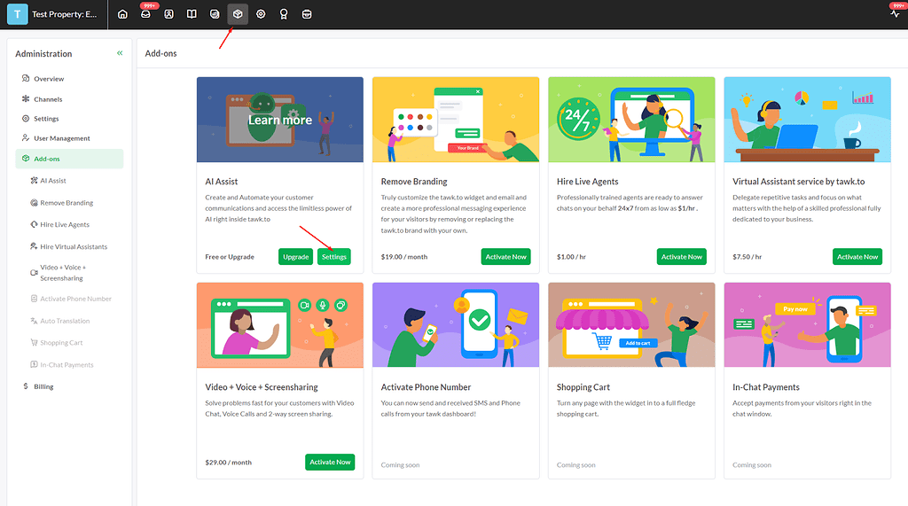The image size is (908, 506).
Task: Click the Upgrade button for AI Assist
Action: (295, 257)
